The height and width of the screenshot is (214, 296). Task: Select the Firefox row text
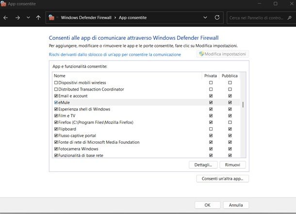[96, 122]
